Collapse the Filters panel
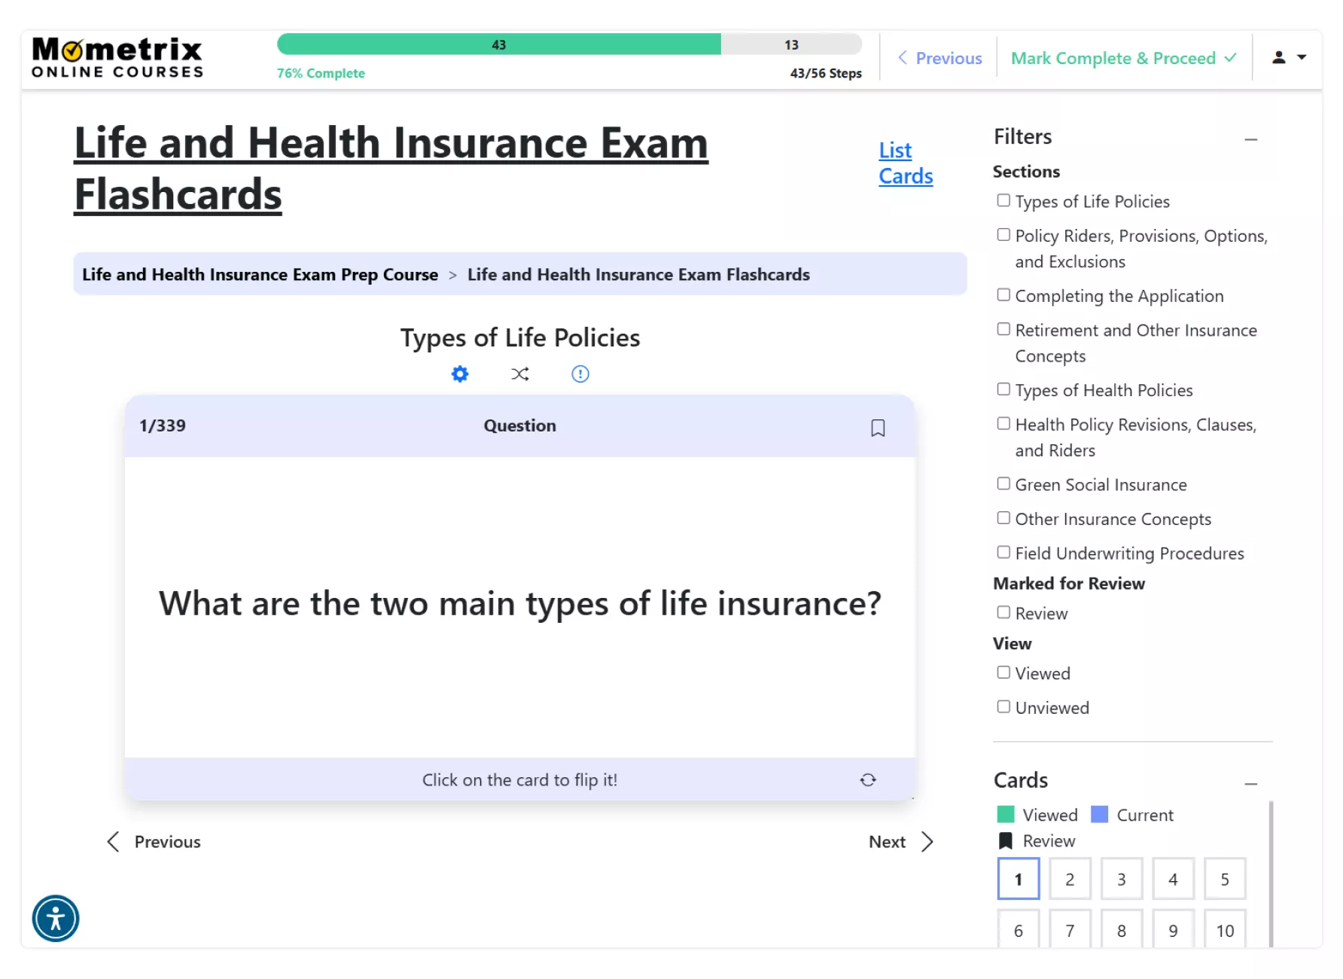 pyautogui.click(x=1250, y=139)
